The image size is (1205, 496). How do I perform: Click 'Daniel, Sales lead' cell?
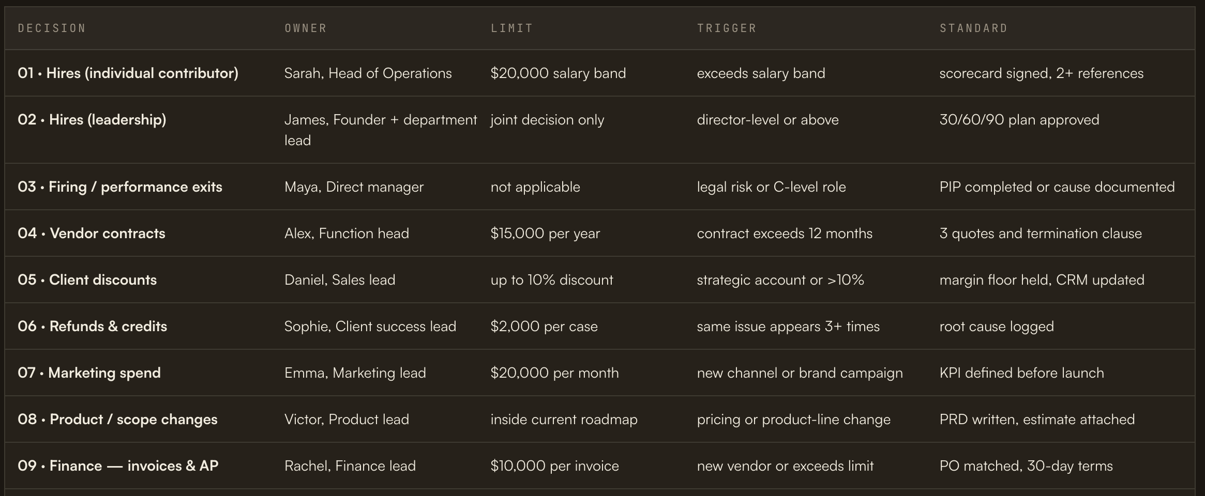click(340, 280)
